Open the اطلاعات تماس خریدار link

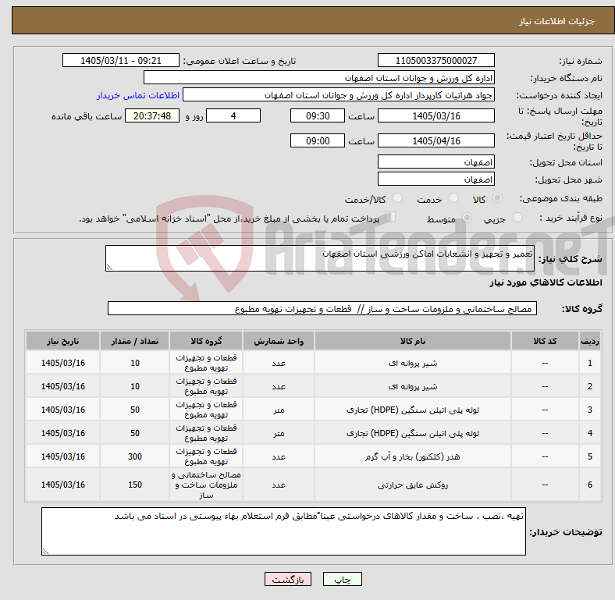point(138,95)
